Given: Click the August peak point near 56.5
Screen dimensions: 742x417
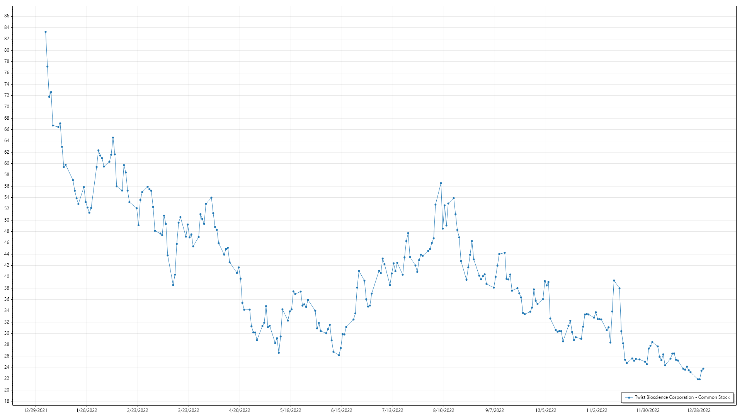Looking at the screenshot, I should [x=441, y=183].
